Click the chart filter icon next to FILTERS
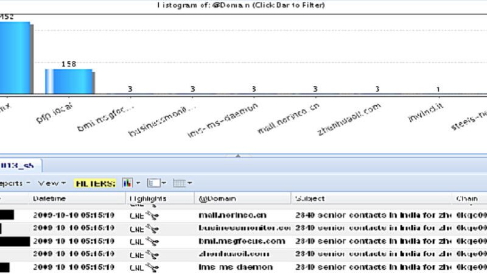Screen dimensions: 487x274 (x=127, y=183)
